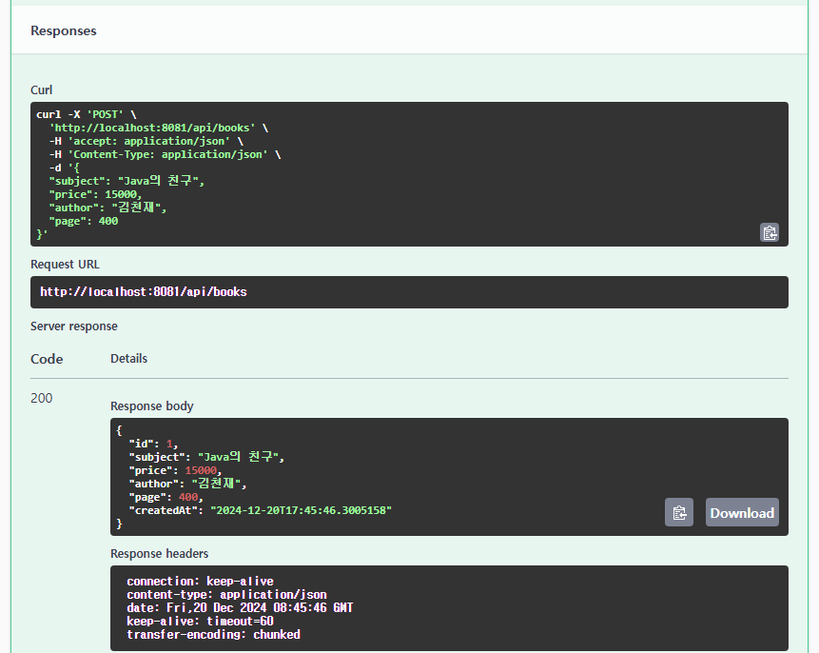Click the "author" line in response body

point(187,484)
